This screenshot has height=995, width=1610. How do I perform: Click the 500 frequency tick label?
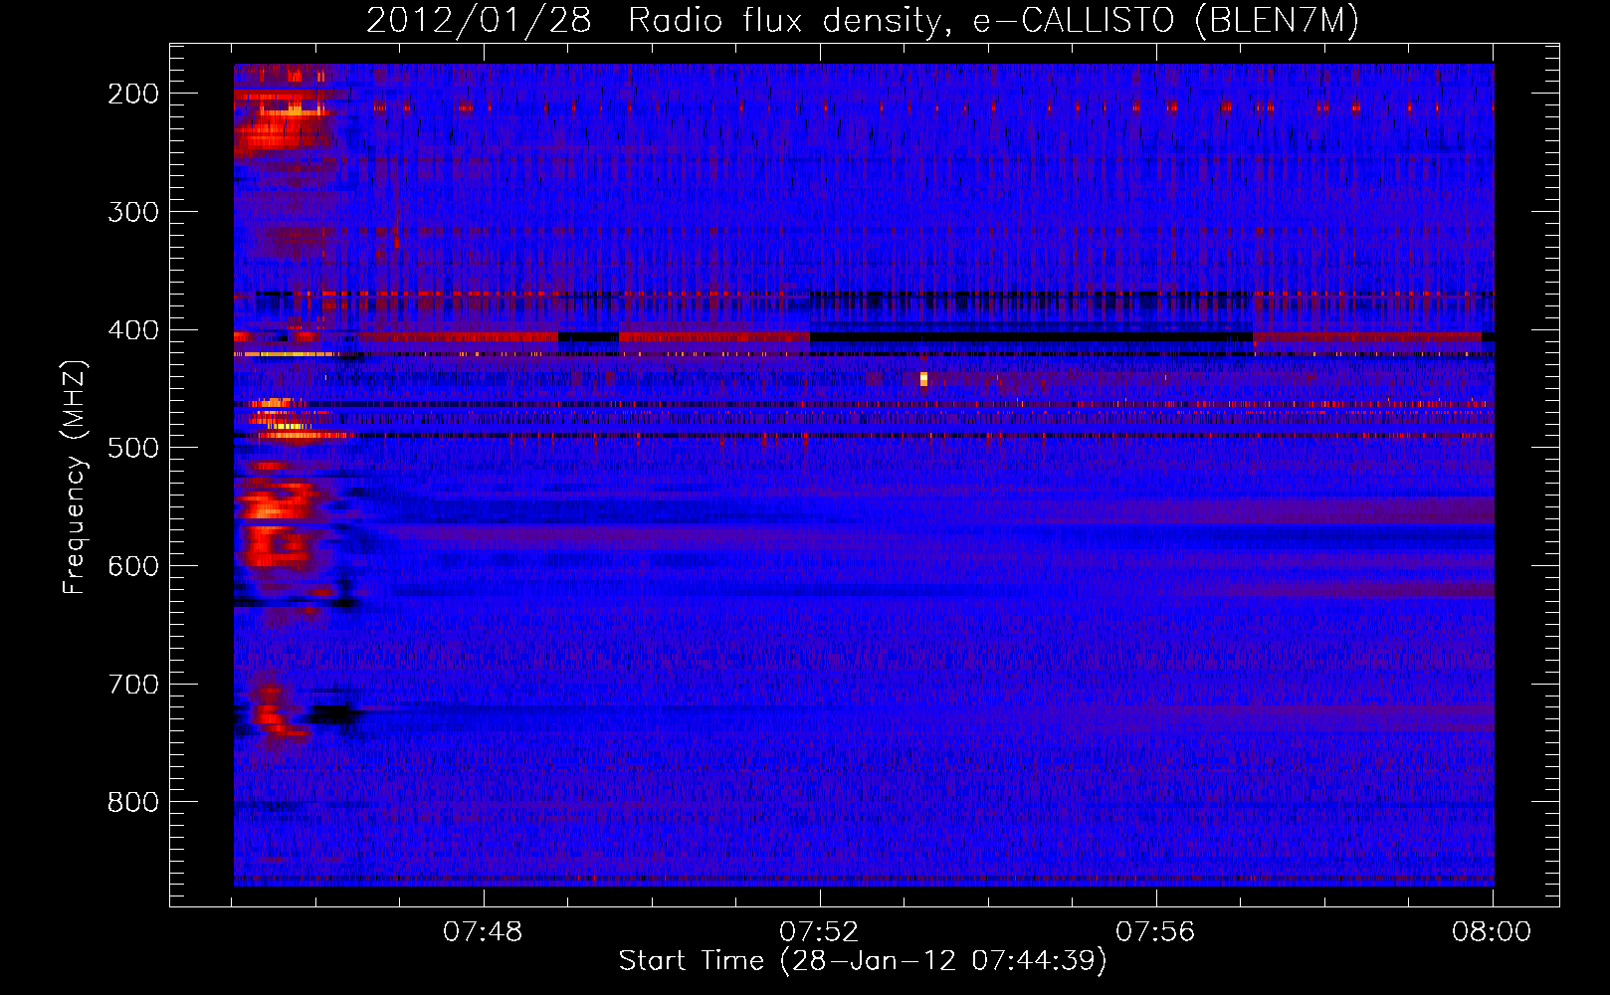click(x=132, y=448)
